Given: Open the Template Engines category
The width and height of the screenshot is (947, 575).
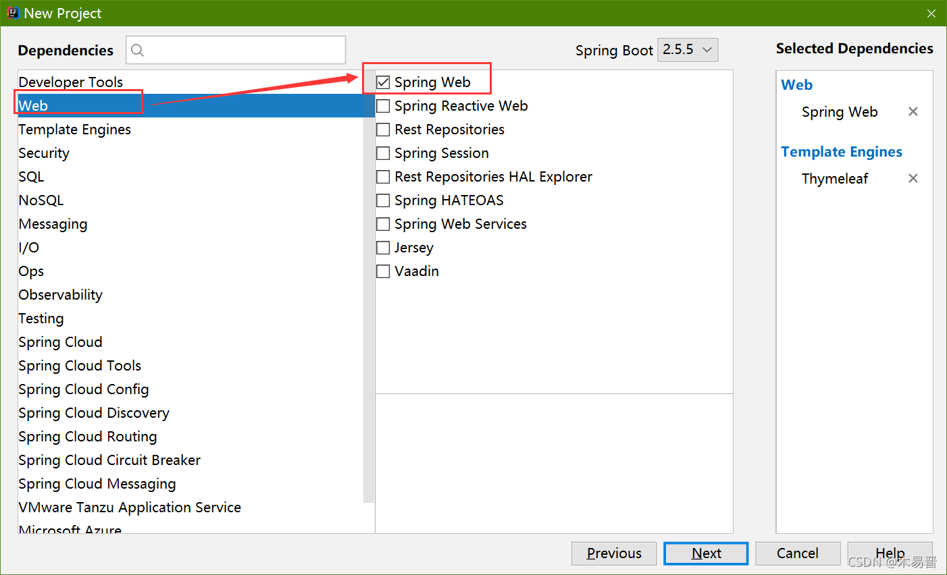Looking at the screenshot, I should (190, 130).
